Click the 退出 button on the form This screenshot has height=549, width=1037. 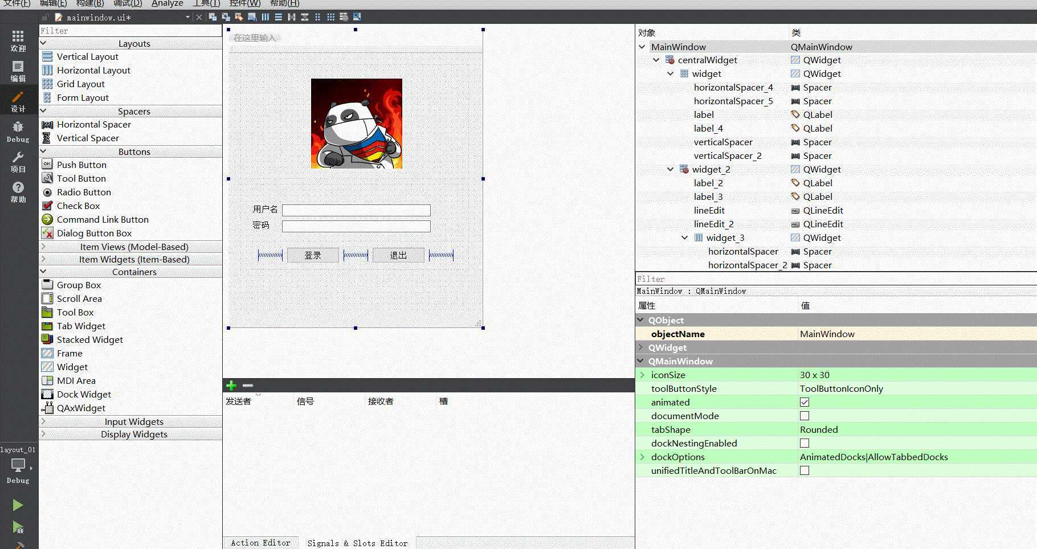(x=398, y=255)
